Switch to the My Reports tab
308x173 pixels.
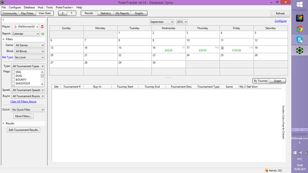click(122, 13)
